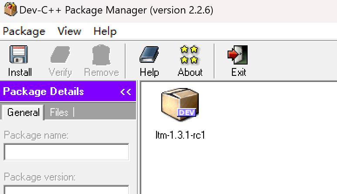
Task: Click the Exit label under the door icon
Action: (x=238, y=72)
